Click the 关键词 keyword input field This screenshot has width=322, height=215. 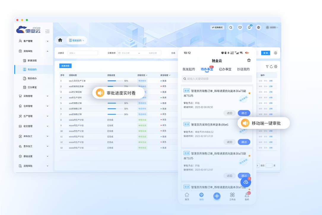point(83,53)
